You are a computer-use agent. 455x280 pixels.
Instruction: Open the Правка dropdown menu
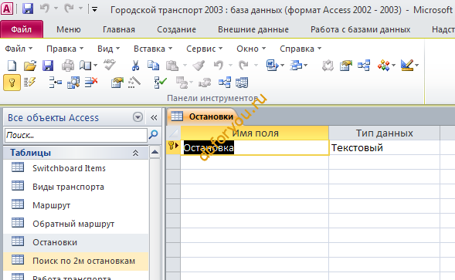click(x=65, y=49)
